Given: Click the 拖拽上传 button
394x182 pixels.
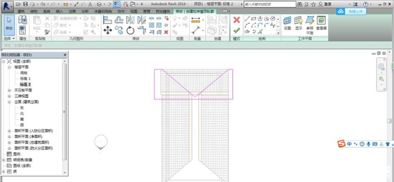Looking at the screenshot, I should click(x=352, y=11).
